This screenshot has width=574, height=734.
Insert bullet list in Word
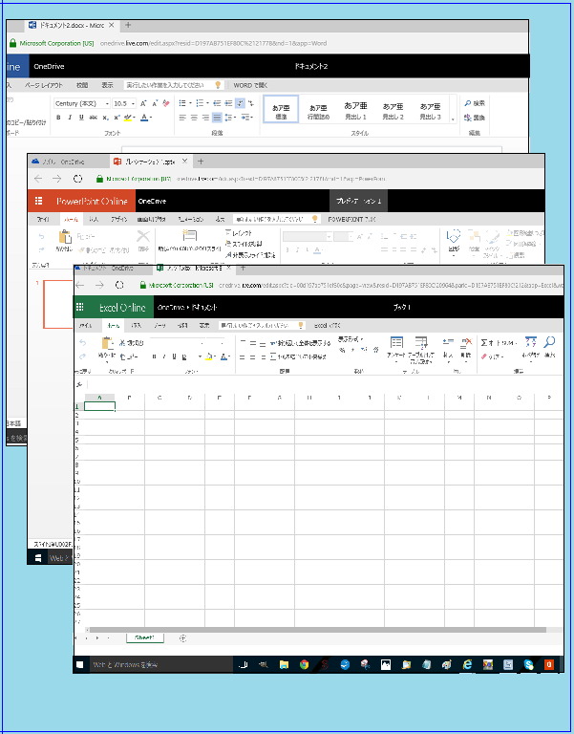tap(184, 103)
